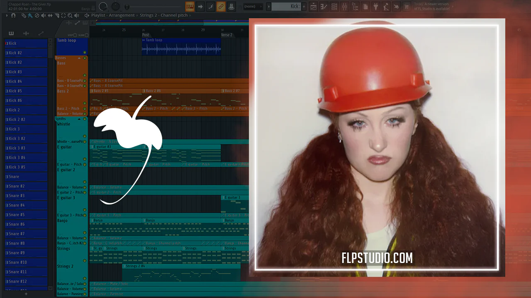The width and height of the screenshot is (531, 298).
Task: Open the (none) pattern dropdown
Action: [x=253, y=7]
